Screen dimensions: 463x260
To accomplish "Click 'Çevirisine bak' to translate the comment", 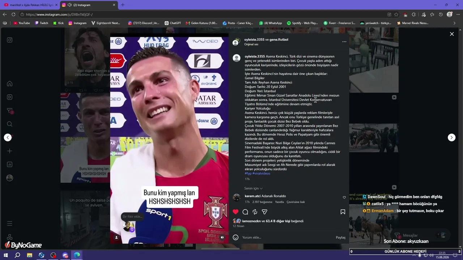I will 296,202.
